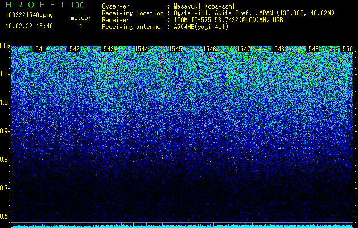Click the 1546 time marker
The height and width of the screenshot is (228, 358).
tap(209, 49)
